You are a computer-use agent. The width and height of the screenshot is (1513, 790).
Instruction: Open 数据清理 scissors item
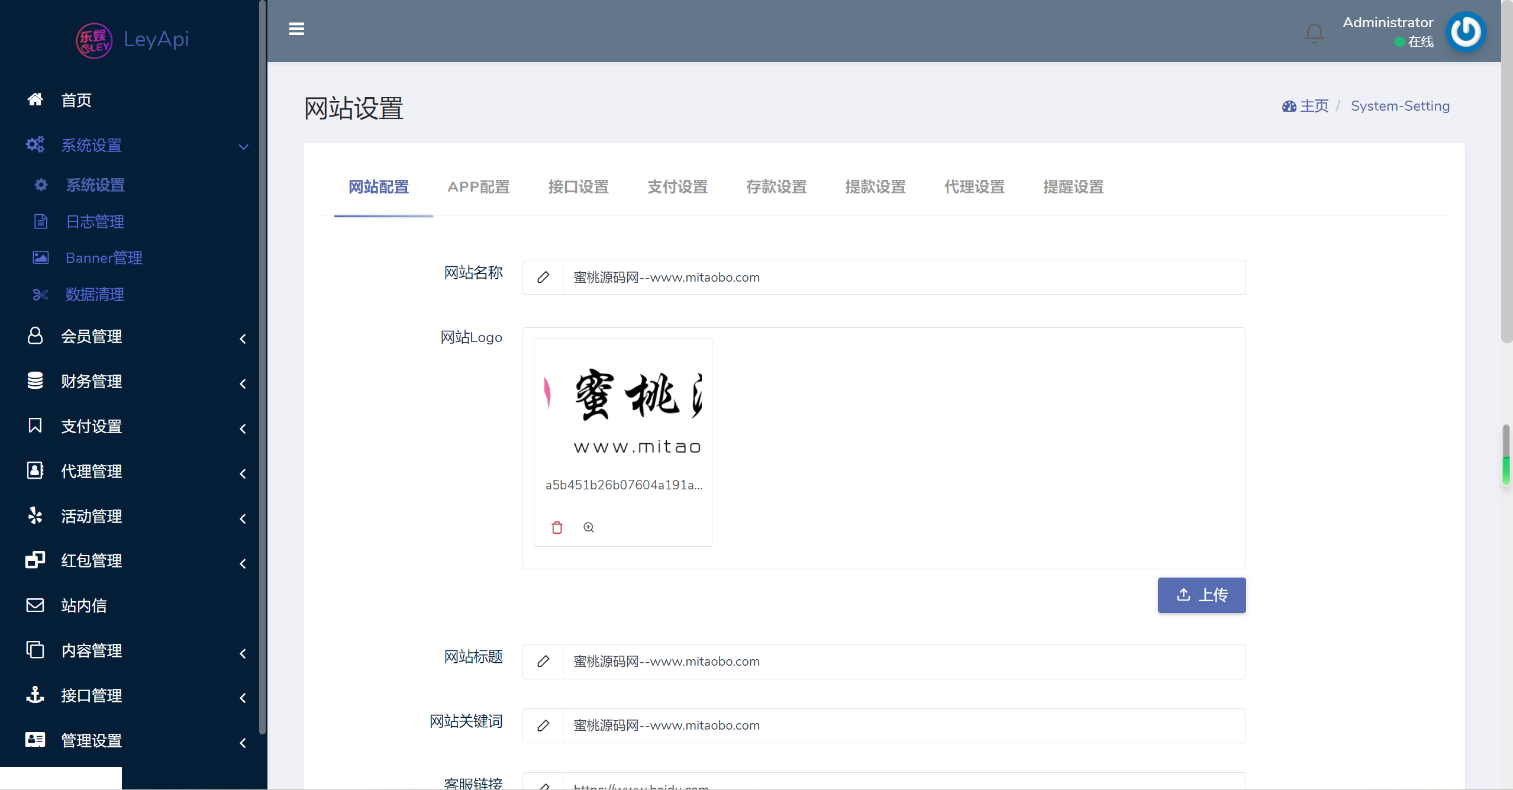(x=95, y=294)
